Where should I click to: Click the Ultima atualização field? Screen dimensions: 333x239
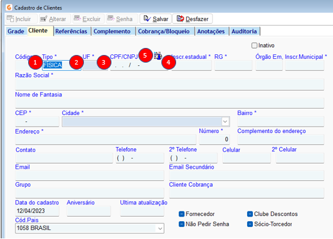pos(142,211)
